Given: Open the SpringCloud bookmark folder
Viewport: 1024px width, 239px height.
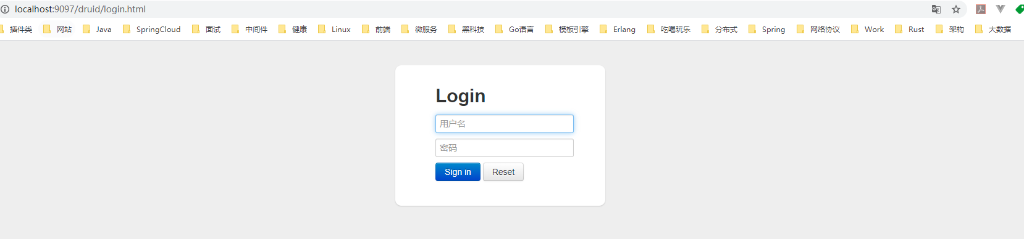Looking at the screenshot, I should tap(152, 29).
